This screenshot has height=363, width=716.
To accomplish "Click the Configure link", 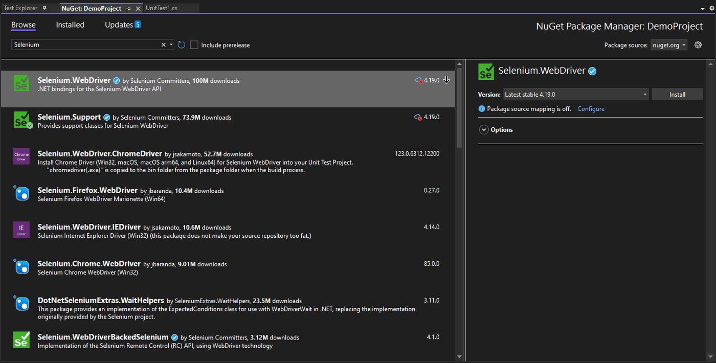I will pos(591,109).
